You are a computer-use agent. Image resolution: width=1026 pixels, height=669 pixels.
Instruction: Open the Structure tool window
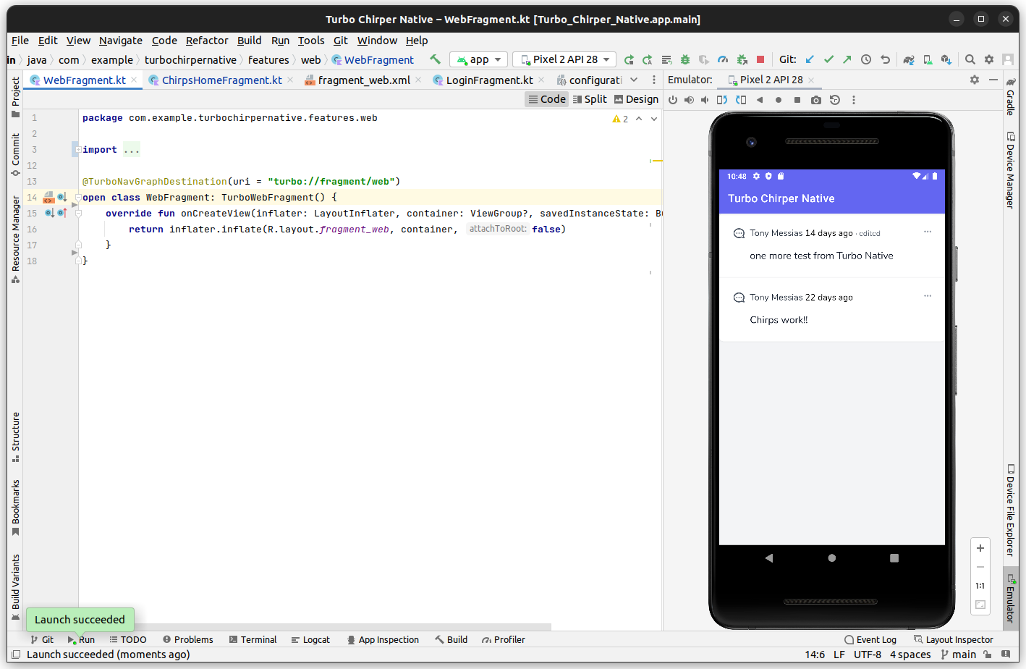click(15, 437)
